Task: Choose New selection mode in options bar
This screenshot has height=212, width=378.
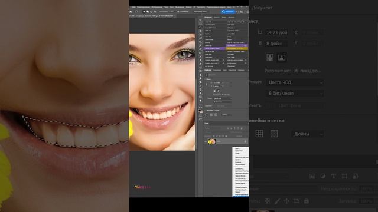Action: tap(144, 12)
